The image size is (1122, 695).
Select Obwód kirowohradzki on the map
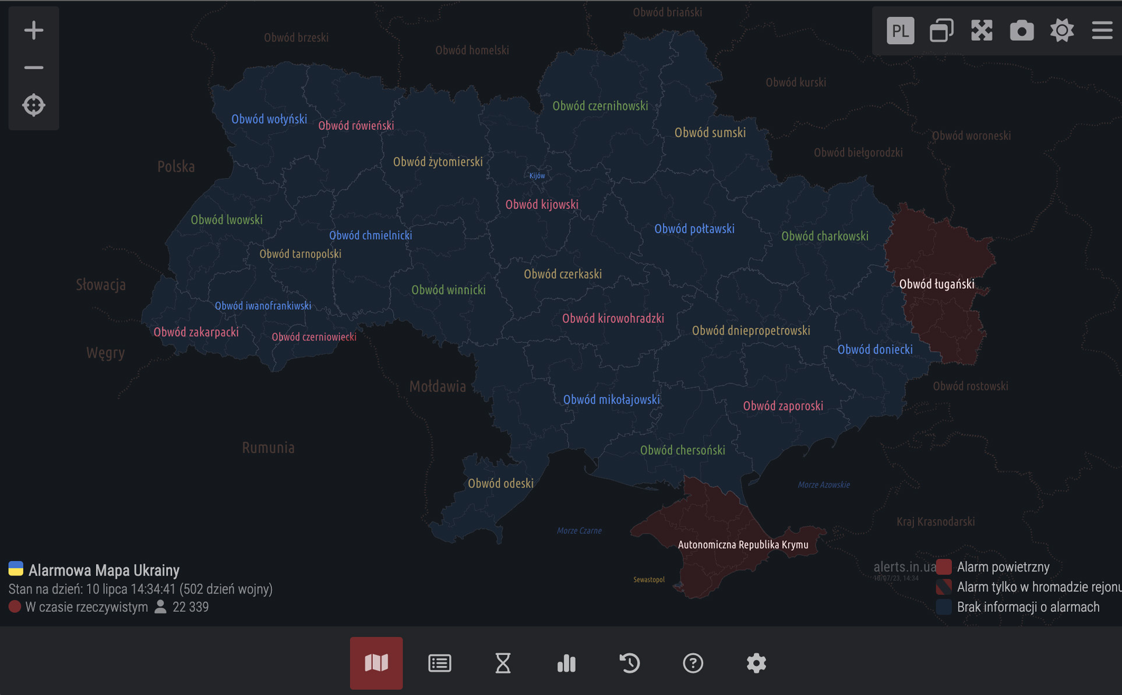(x=613, y=318)
